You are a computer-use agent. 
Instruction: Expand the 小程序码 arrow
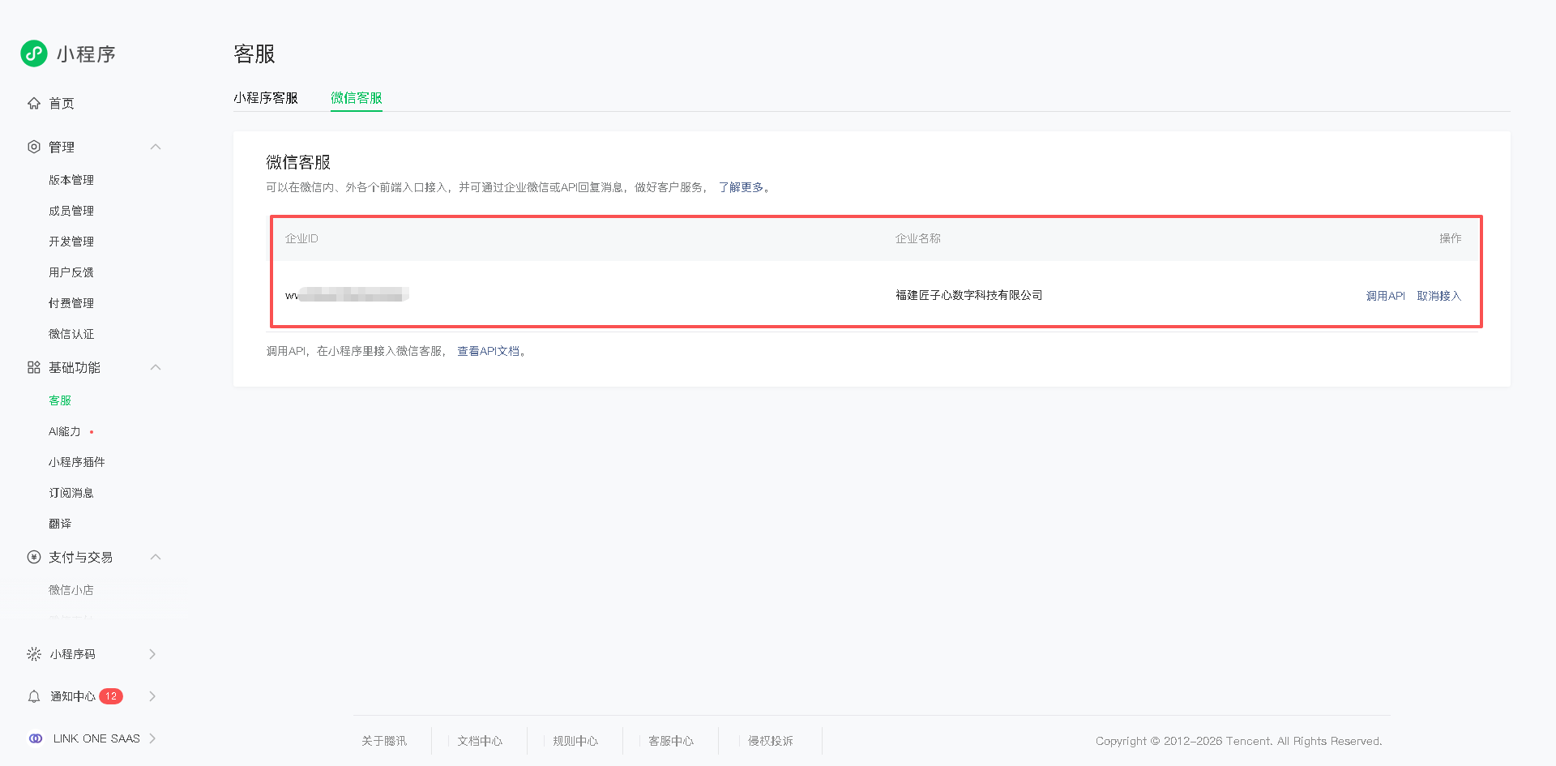[x=152, y=654]
